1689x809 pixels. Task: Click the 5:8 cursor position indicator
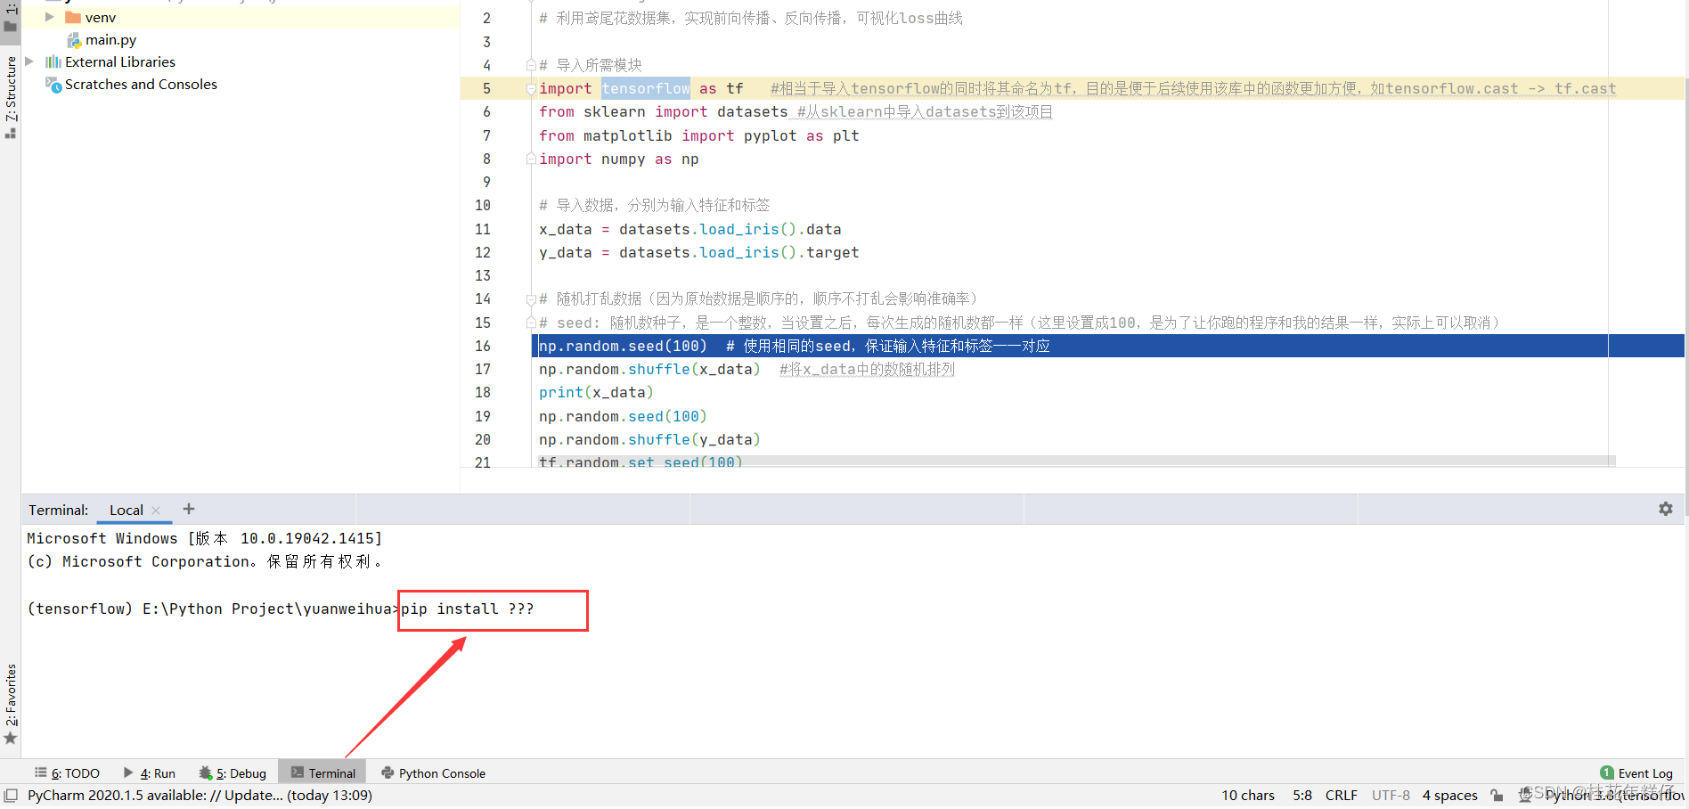tap(1302, 795)
